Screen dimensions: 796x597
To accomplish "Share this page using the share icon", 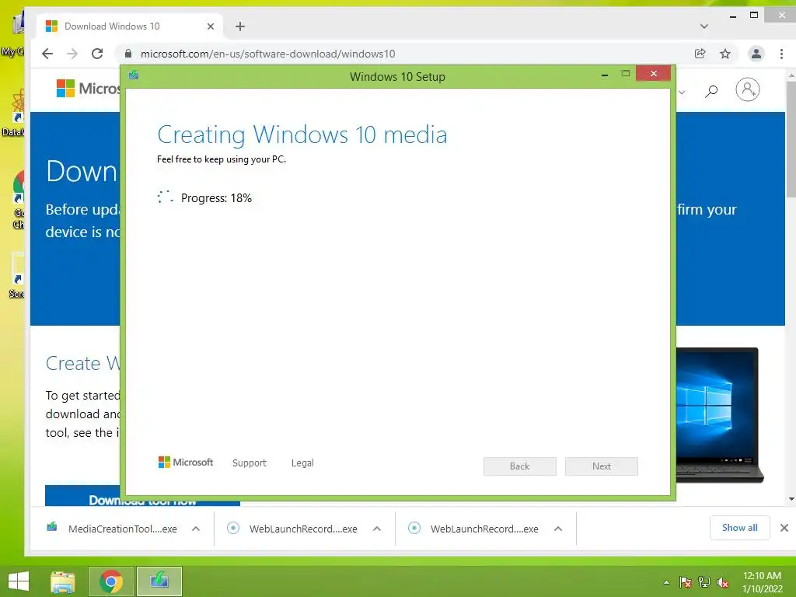I will click(700, 54).
